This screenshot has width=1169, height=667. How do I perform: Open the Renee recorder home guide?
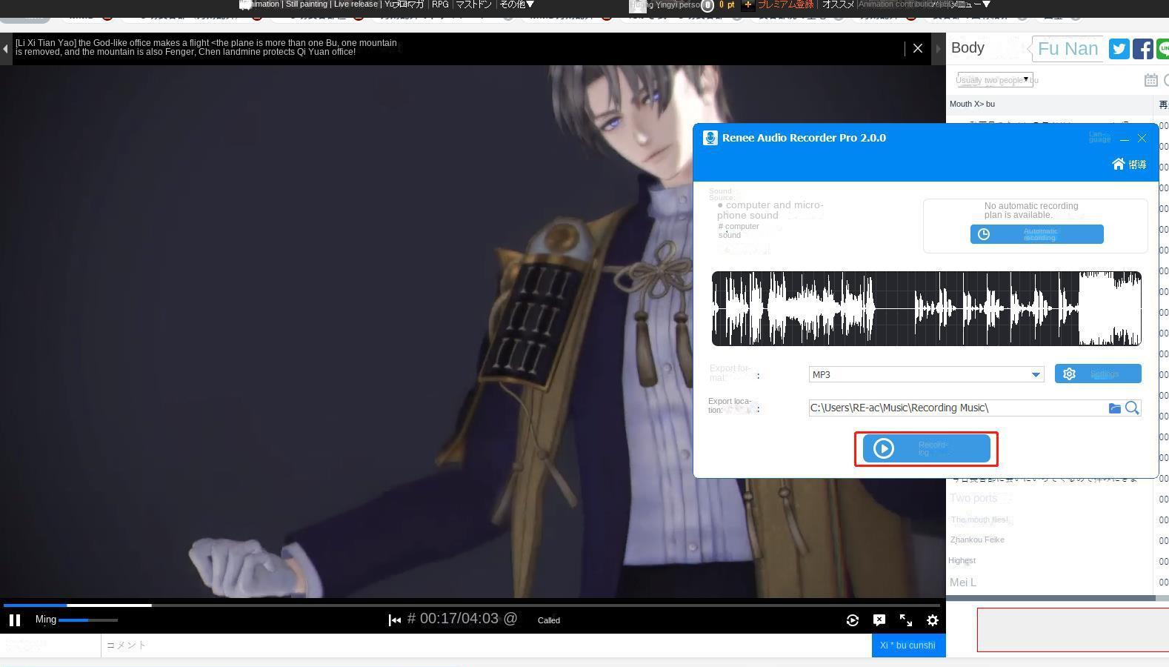1128,164
